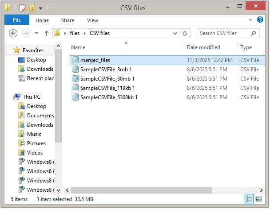Switch to the View ribbon tab
Screen dimensions: 270x209
pyautogui.click(x=92, y=20)
